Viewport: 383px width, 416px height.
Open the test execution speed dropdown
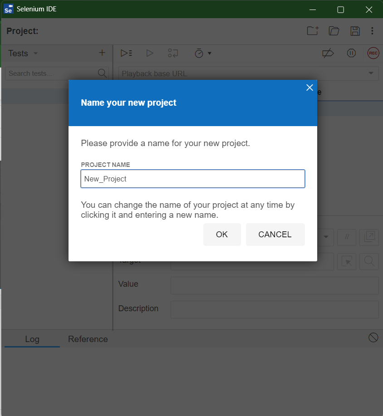(x=203, y=54)
